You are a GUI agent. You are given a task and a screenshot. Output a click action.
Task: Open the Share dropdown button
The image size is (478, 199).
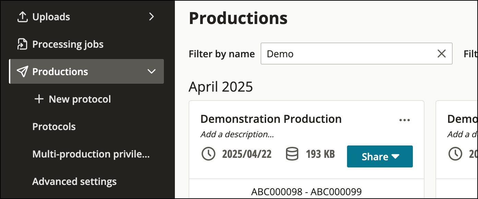point(380,156)
